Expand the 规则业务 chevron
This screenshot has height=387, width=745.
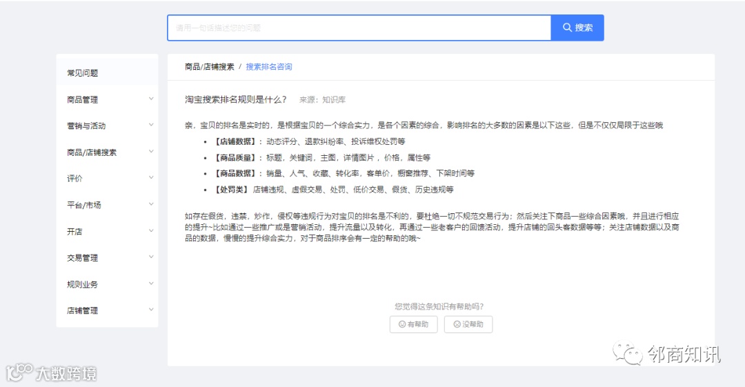click(151, 284)
